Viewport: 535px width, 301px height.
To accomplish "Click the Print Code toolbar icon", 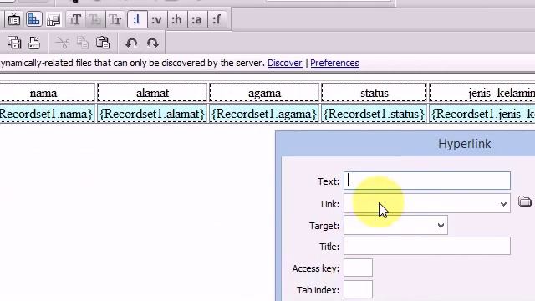I will (x=34, y=43).
